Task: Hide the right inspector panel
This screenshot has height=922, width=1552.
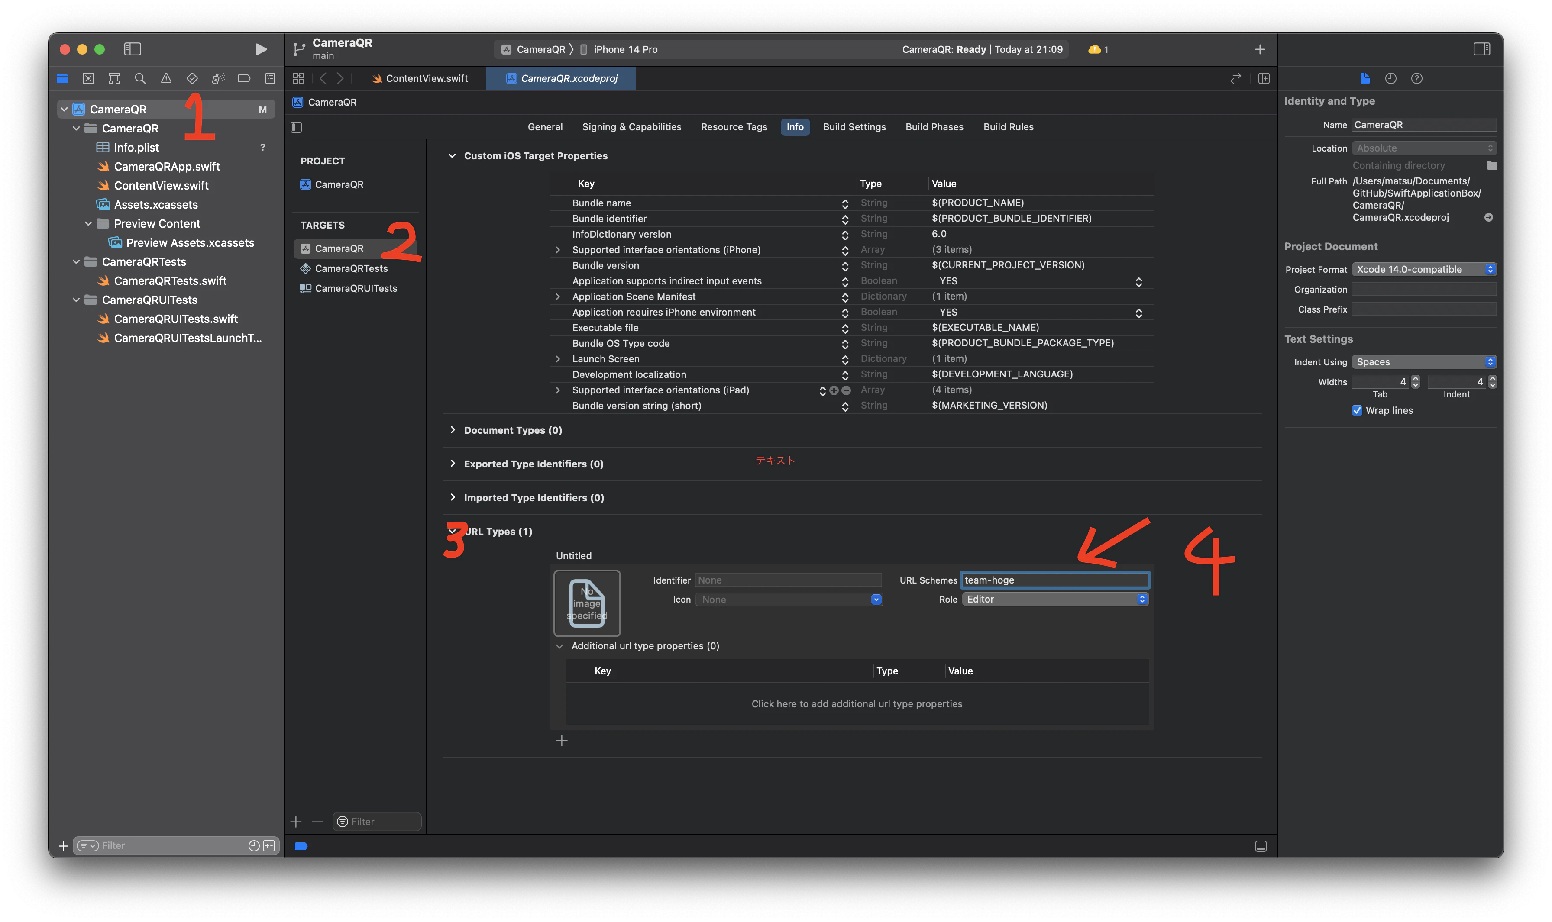Action: [x=1481, y=49]
